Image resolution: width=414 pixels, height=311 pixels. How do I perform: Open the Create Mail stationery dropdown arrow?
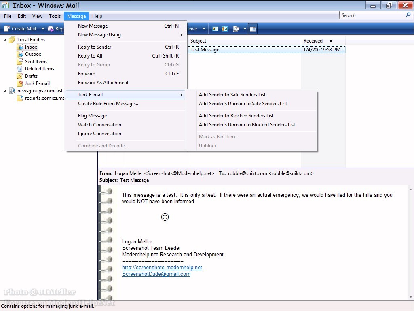click(x=43, y=29)
